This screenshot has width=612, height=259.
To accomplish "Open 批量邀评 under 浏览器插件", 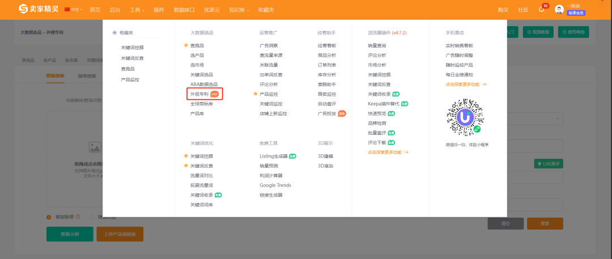I will coord(377,133).
